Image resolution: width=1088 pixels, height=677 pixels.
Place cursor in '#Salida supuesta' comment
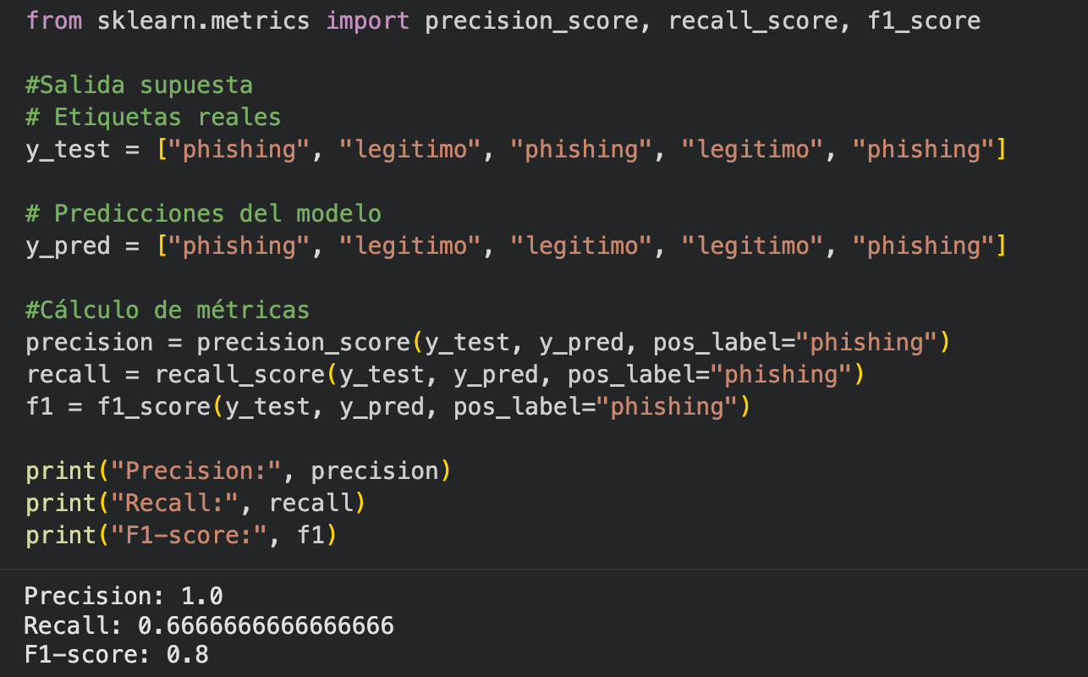click(x=139, y=85)
